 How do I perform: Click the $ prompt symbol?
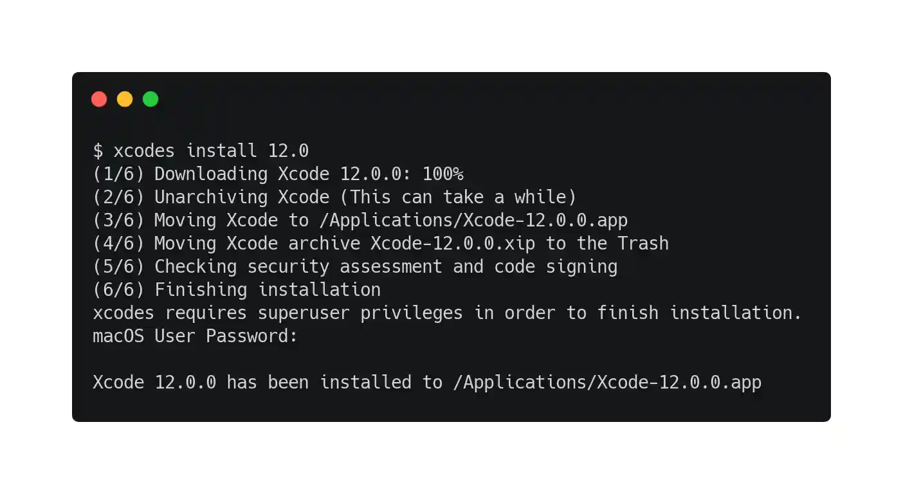98,151
